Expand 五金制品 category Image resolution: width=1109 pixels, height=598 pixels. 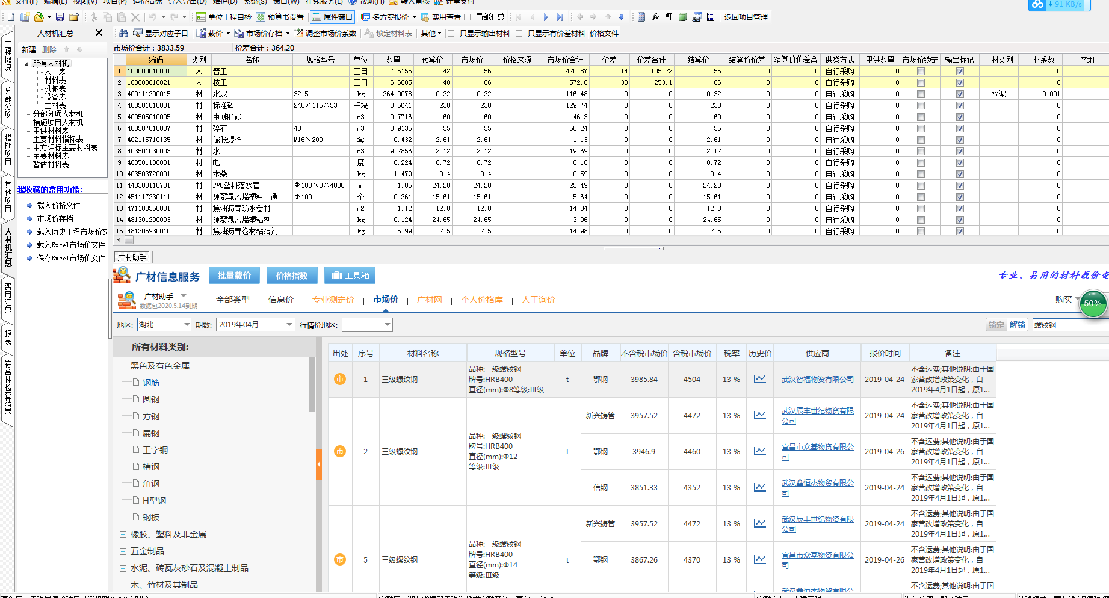pyautogui.click(x=123, y=551)
